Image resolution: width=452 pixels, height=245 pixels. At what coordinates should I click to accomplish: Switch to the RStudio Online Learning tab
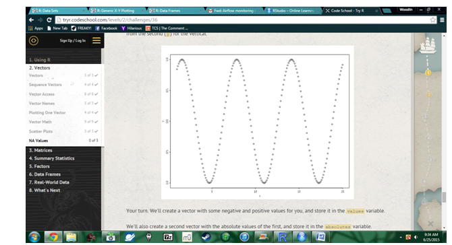[292, 11]
